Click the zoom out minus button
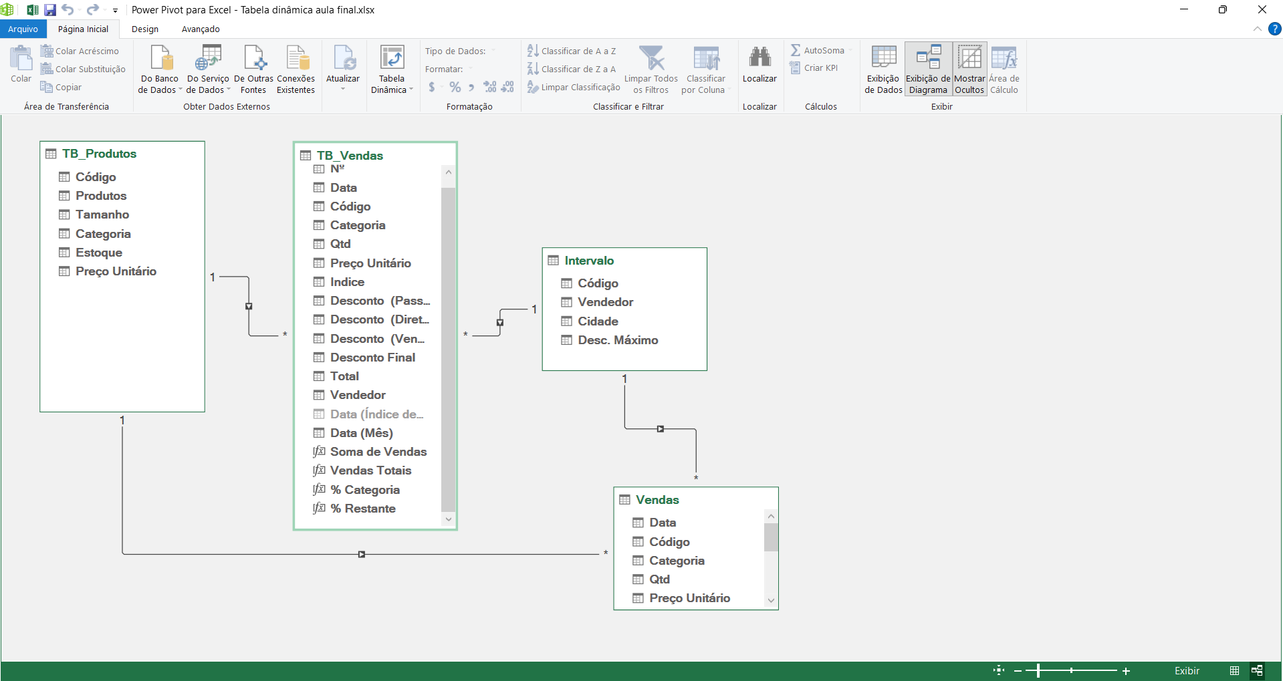Viewport: 1283px width, 681px height. pyautogui.click(x=1018, y=670)
